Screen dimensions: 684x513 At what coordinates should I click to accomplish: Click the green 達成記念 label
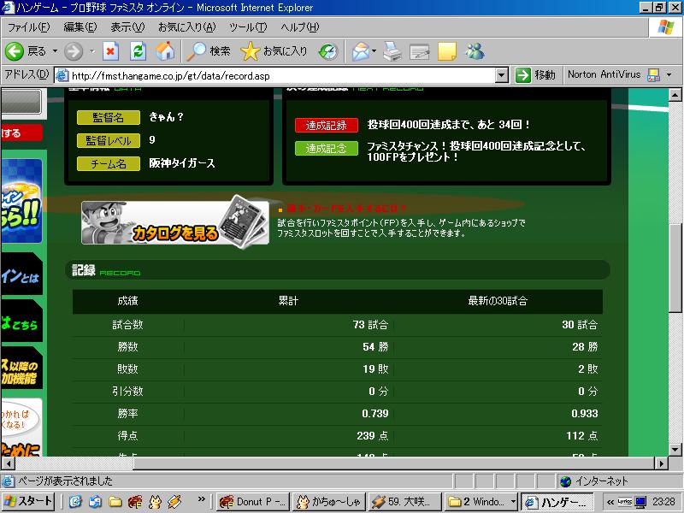[x=327, y=148]
